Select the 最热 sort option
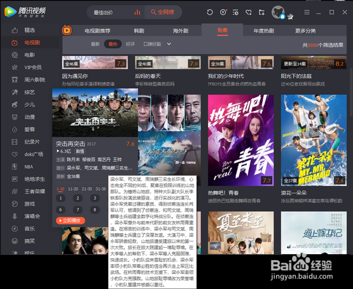353x289 pixels. click(x=113, y=44)
